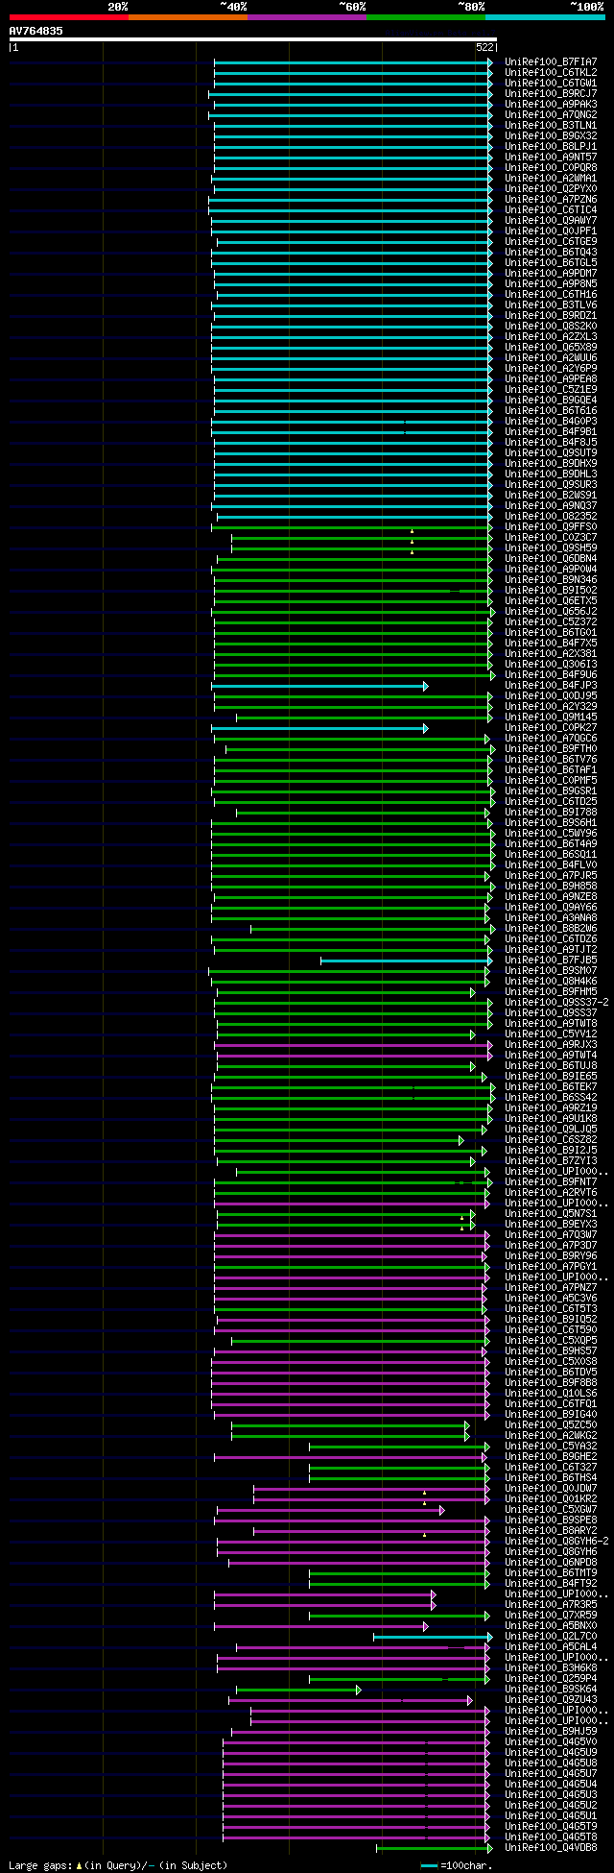Select the UniRef100_A2X381 label
Image resolution: width=614 pixels, height=1873 pixels.
(x=551, y=653)
